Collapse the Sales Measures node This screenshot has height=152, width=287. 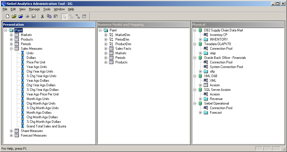[11, 49]
